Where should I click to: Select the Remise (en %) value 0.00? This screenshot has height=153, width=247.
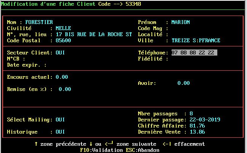[65, 89]
